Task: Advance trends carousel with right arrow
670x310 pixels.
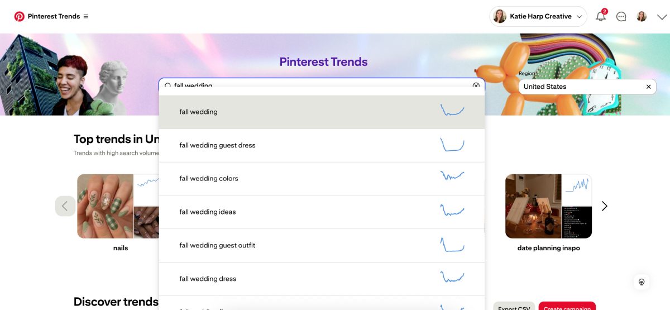Action: [605, 206]
